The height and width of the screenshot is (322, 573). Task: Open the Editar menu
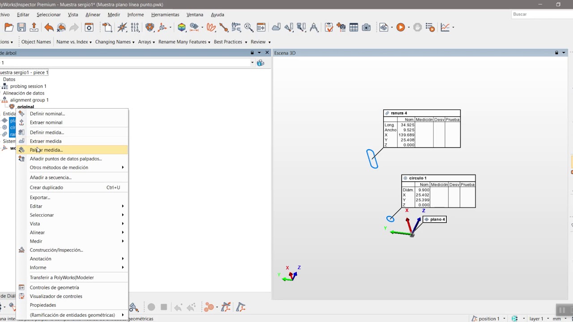click(x=23, y=15)
